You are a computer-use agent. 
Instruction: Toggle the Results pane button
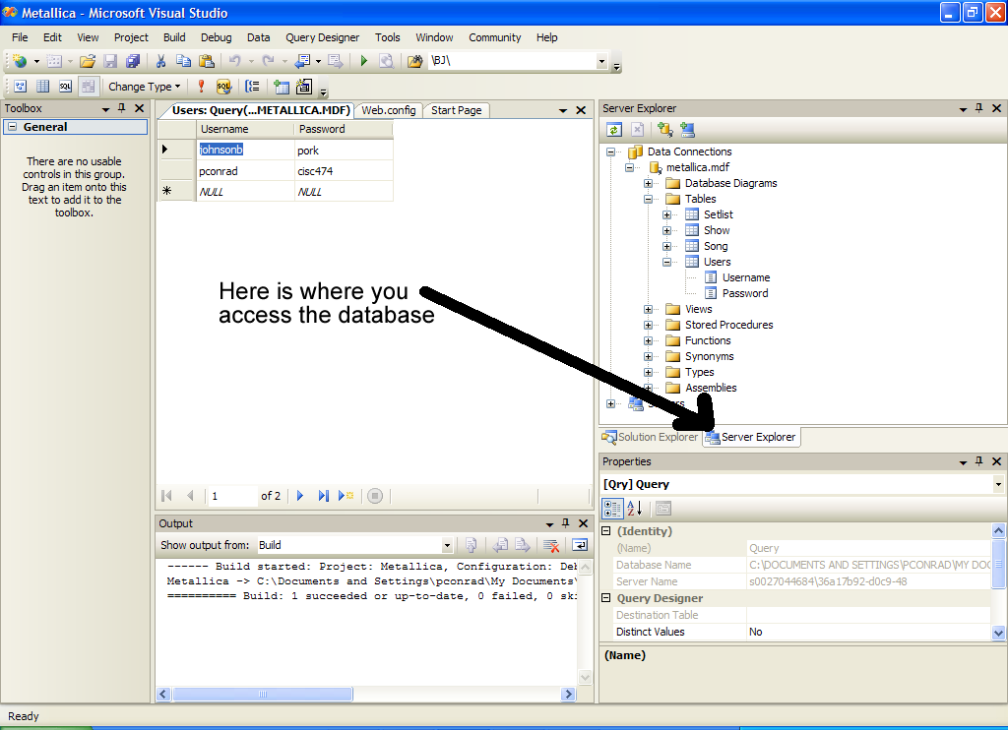(x=88, y=87)
